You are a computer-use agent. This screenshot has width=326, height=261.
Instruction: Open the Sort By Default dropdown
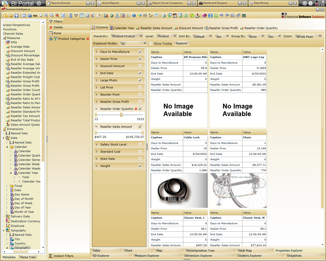(x=202, y=36)
